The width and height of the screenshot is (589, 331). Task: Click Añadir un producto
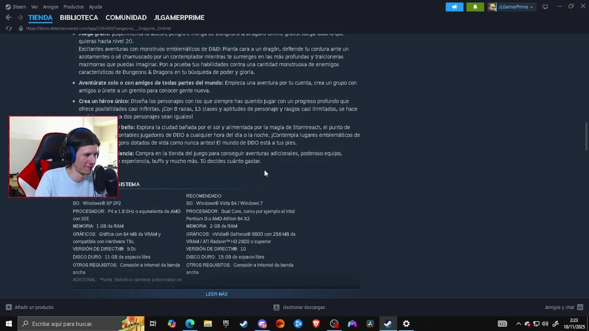tap(34, 308)
